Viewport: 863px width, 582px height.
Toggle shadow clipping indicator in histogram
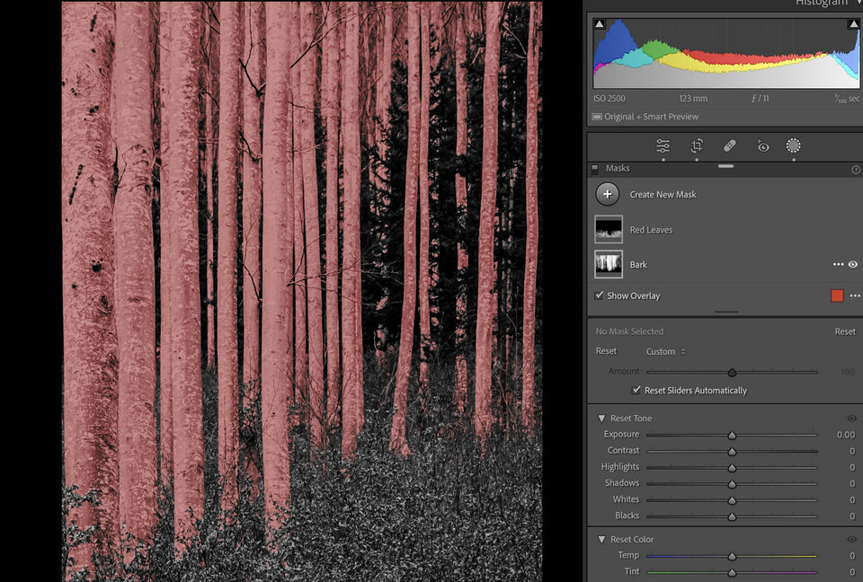point(600,24)
